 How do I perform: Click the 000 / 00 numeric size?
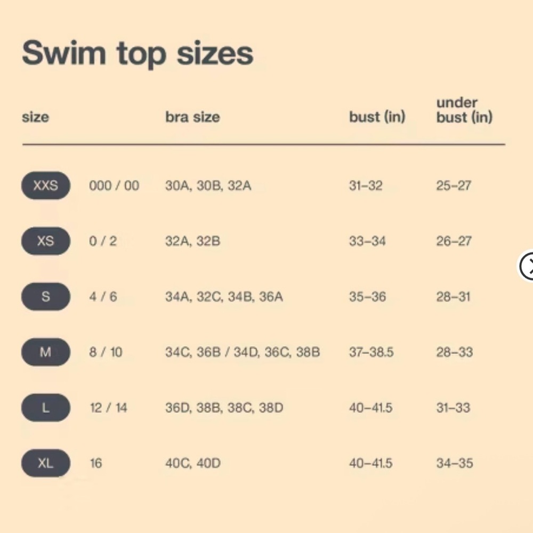[x=114, y=185]
